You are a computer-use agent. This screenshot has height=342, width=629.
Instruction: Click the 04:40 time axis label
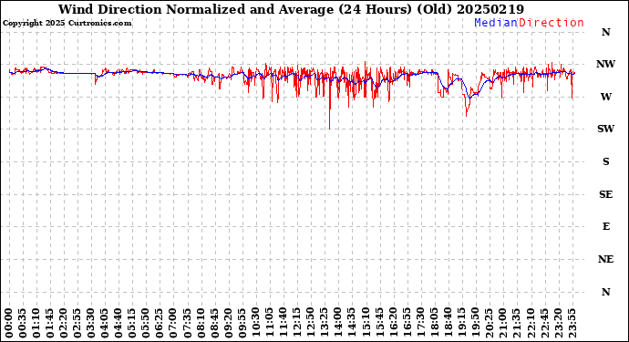tap(119, 323)
